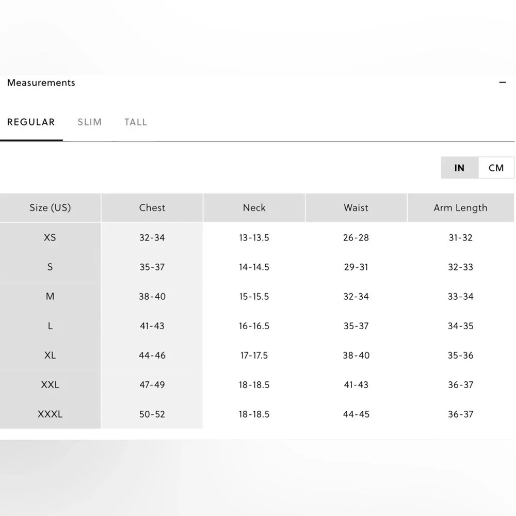Image resolution: width=516 pixels, height=516 pixels.
Task: Switch to the SLIM fit tab
Action: tap(89, 122)
